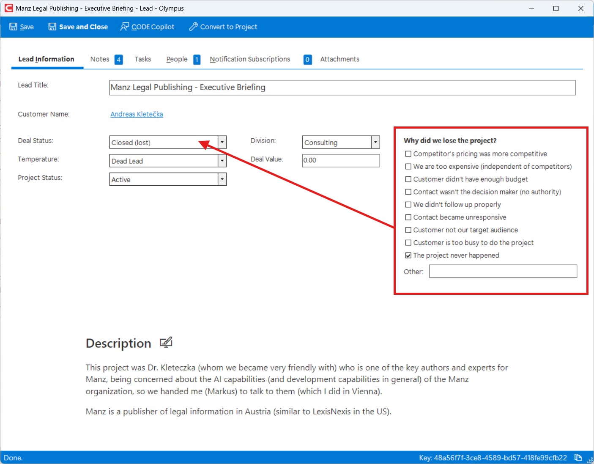This screenshot has width=594, height=464.
Task: Open the Temperature dropdown arrow
Action: tap(222, 161)
